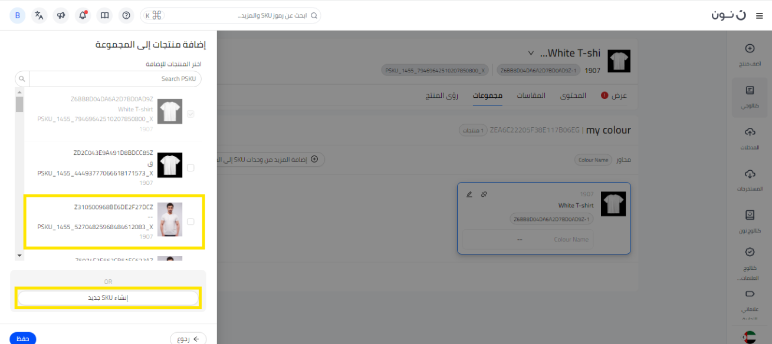Click the magnifier icon in top search bar
Image resolution: width=772 pixels, height=344 pixels.
(314, 16)
